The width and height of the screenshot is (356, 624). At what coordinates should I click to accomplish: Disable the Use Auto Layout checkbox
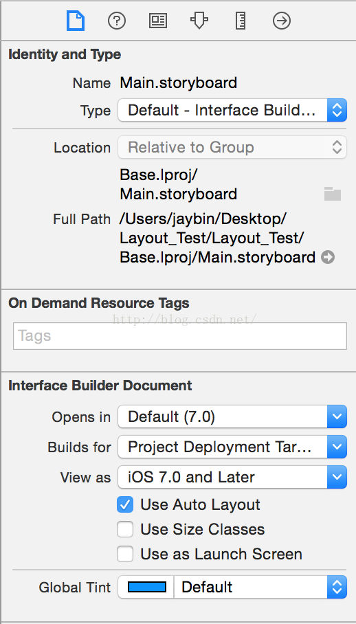tap(125, 504)
